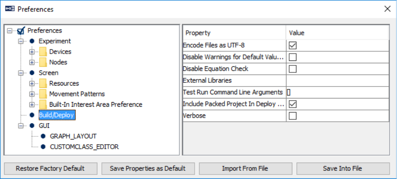
Task: Click the Resources folder icon
Action: 43,83
